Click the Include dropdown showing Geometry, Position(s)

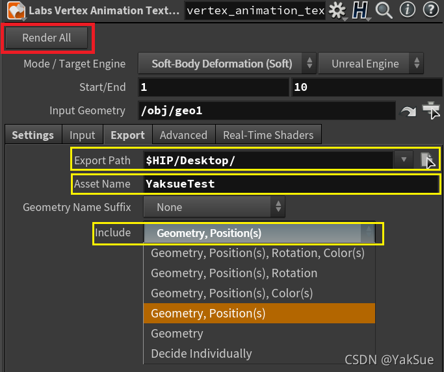[x=259, y=233]
